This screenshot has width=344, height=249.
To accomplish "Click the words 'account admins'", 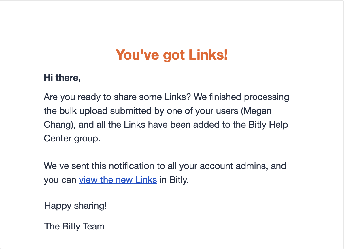I will point(234,166).
